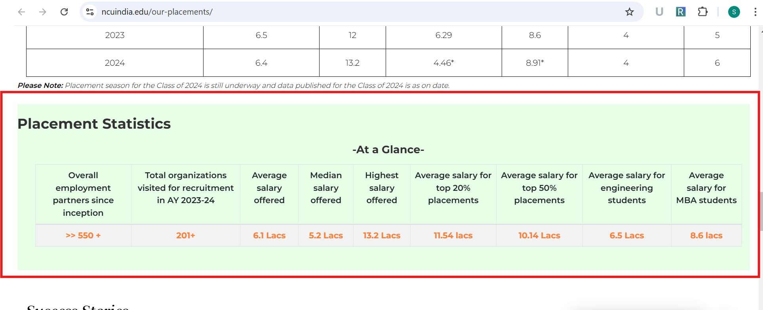
Task: Bookmark this page with the star icon
Action: [629, 12]
